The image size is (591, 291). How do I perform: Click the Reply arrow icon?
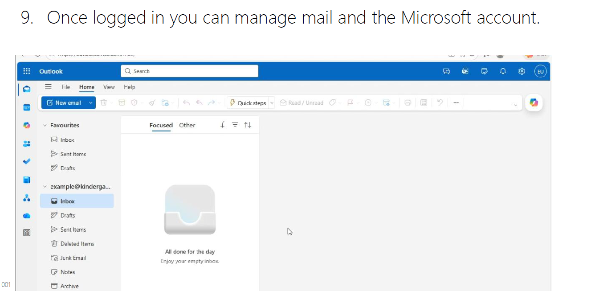(x=187, y=102)
